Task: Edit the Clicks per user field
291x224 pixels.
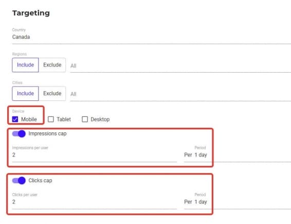Action: pos(95,202)
